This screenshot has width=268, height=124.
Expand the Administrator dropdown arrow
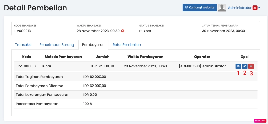click(x=259, y=8)
